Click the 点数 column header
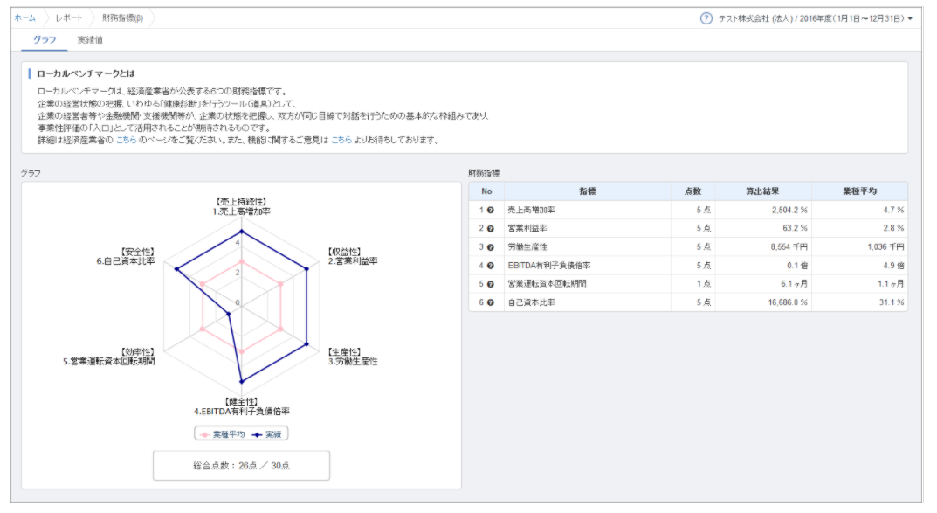Image resolution: width=937 pixels, height=513 pixels. pos(692,191)
